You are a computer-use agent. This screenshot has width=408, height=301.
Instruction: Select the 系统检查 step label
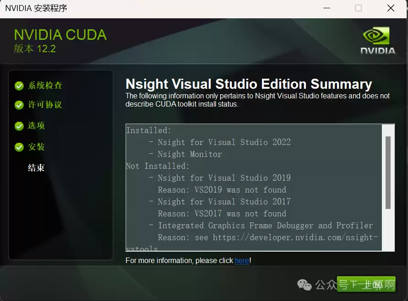pos(45,86)
